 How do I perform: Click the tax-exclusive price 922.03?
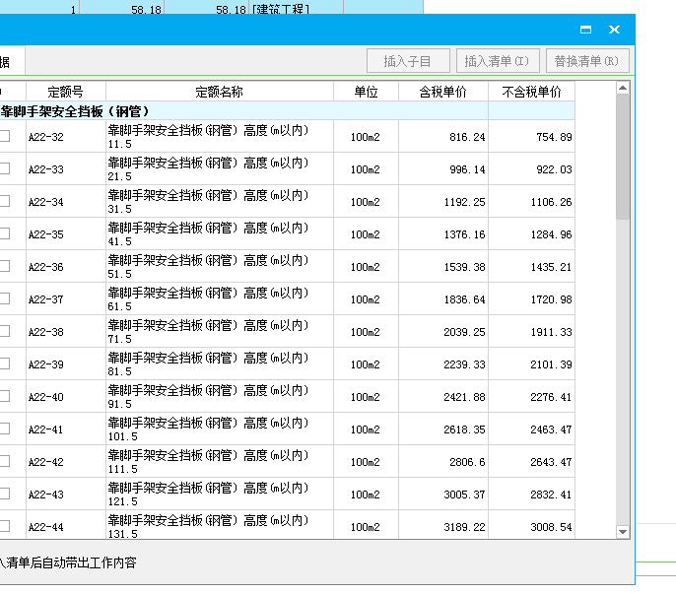tap(554, 169)
